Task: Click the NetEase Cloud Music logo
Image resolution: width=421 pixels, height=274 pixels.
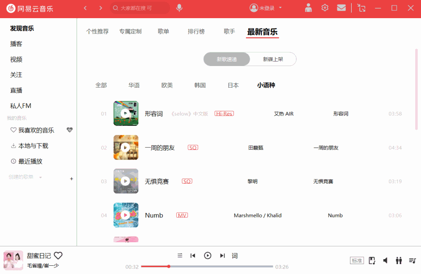Action: [x=30, y=9]
